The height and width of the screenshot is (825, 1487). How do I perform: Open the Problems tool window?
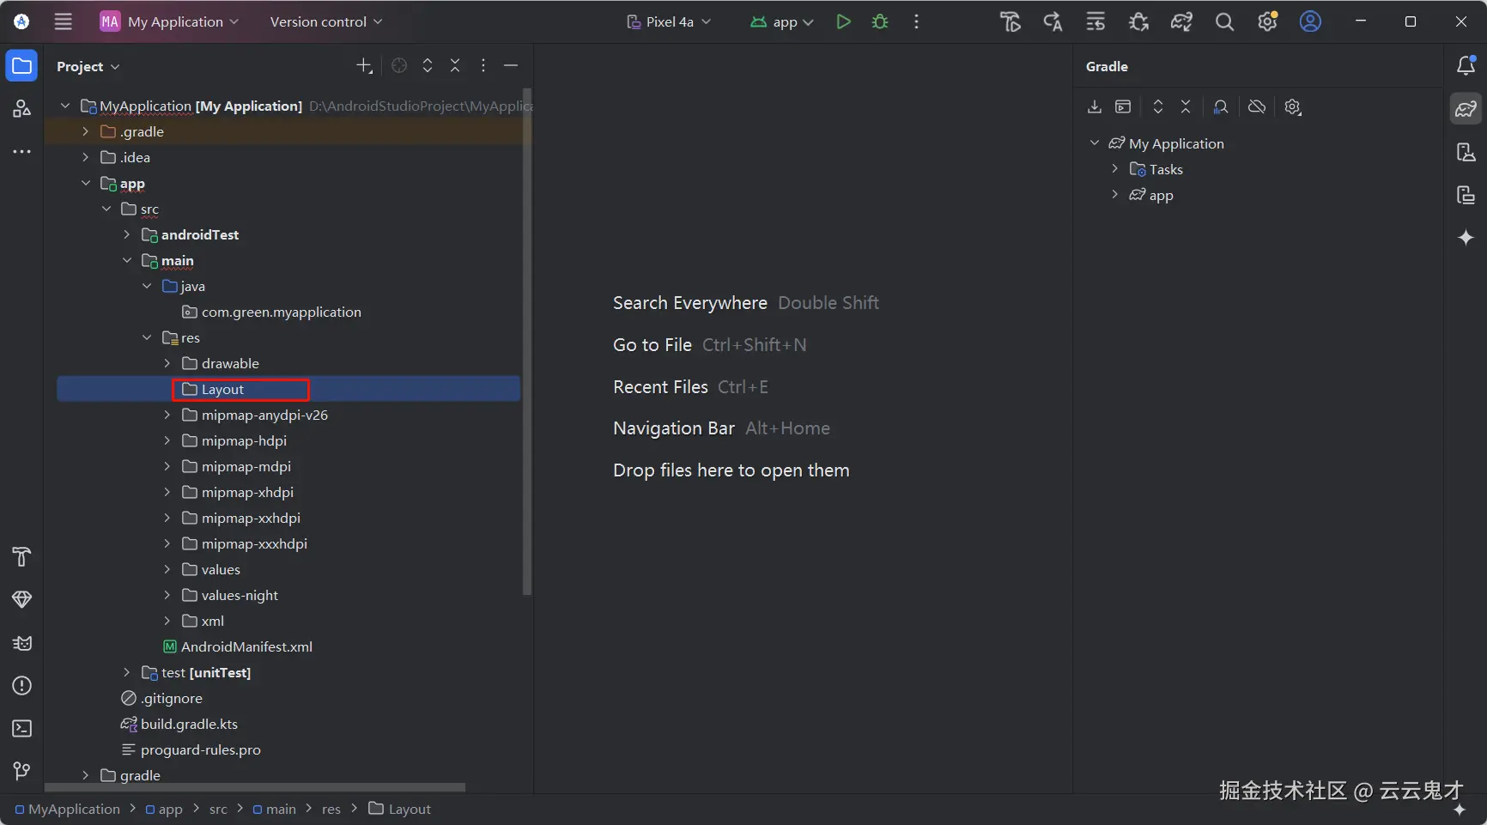(x=21, y=686)
